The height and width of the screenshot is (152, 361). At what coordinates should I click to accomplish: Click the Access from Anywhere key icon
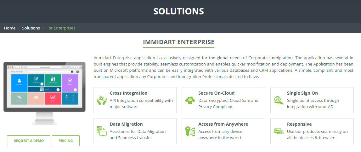[190, 131]
